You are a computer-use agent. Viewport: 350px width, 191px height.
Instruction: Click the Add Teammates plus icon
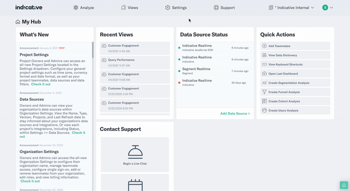pos(264,46)
